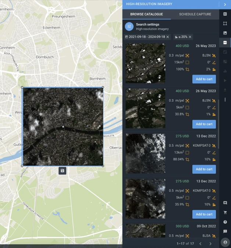
Task: Open the more options vertical dots
Action: coord(225,100)
